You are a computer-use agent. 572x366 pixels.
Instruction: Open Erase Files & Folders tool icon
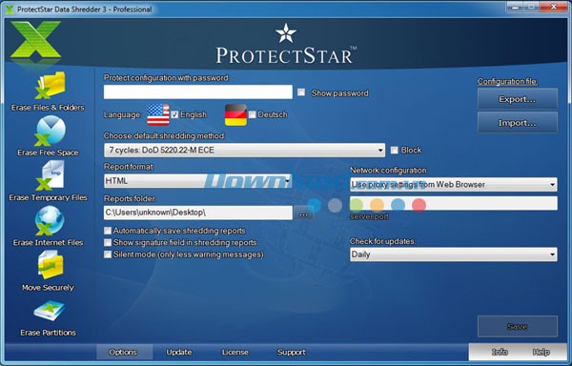(x=51, y=86)
